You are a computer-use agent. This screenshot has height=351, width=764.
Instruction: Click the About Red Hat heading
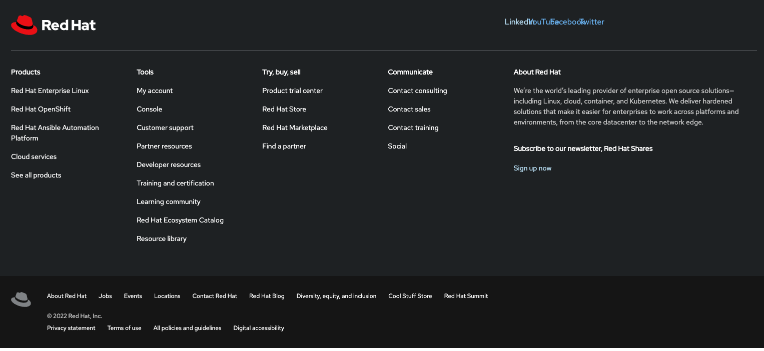pos(537,72)
